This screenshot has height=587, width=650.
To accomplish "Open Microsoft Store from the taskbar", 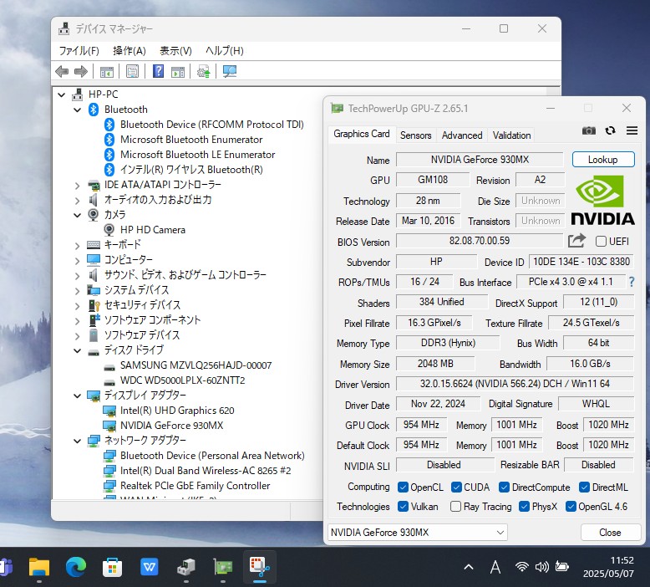I will pos(112,567).
